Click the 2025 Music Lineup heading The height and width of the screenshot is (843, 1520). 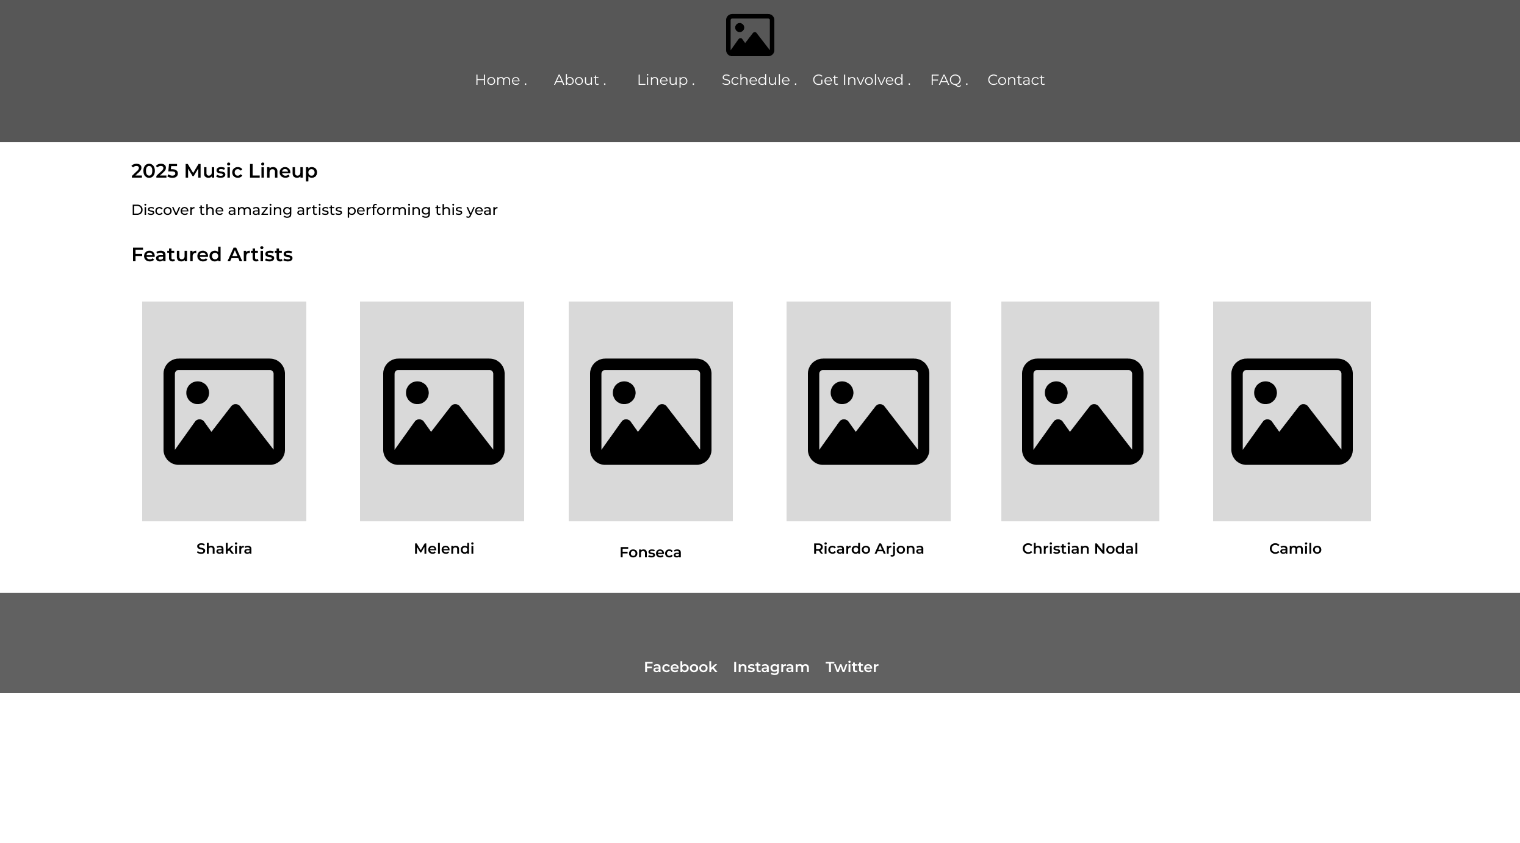click(x=224, y=171)
